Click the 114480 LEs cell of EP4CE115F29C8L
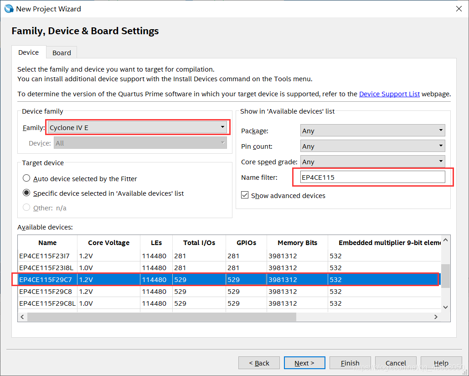Image resolution: width=469 pixels, height=376 pixels. click(156, 303)
